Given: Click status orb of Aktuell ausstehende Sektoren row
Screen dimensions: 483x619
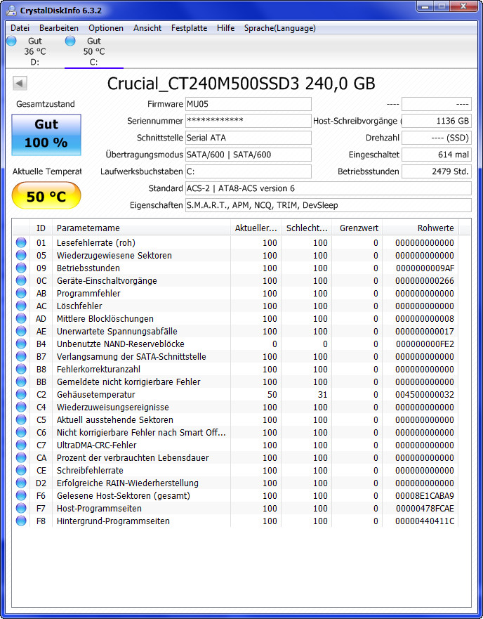Looking at the screenshot, I should click(21, 419).
